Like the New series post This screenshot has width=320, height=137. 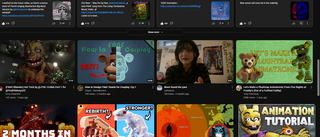(x=241, y=23)
